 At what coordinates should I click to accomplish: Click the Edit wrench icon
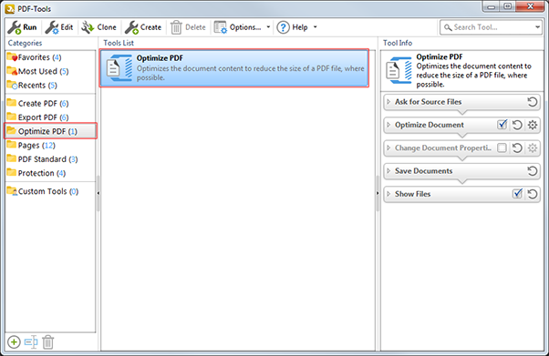(x=52, y=27)
